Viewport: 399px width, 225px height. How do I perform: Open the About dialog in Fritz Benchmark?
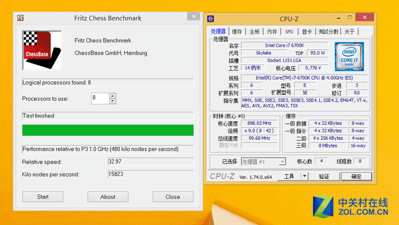108,196
